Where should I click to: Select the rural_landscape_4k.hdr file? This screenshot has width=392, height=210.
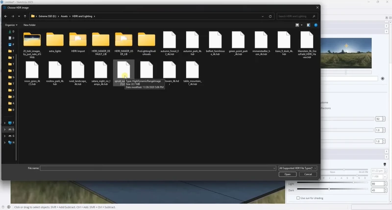(78, 73)
